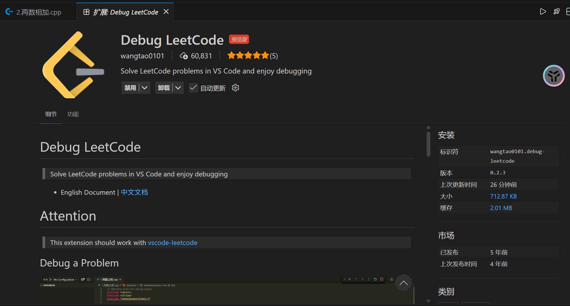The height and width of the screenshot is (306, 570).
Task: Toggle the 自动更新 checkbox
Action: click(x=193, y=87)
